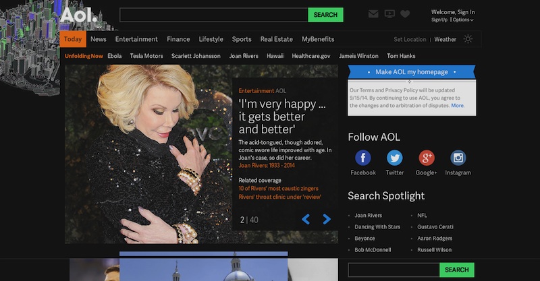Open the mail envelope icon
Viewport: 540px width, 281px height.
tap(373, 13)
